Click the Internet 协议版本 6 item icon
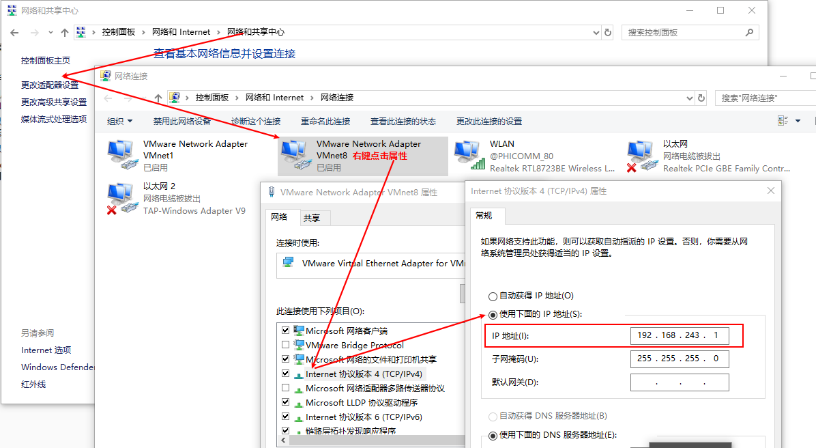Image resolution: width=816 pixels, height=448 pixels. [x=299, y=417]
